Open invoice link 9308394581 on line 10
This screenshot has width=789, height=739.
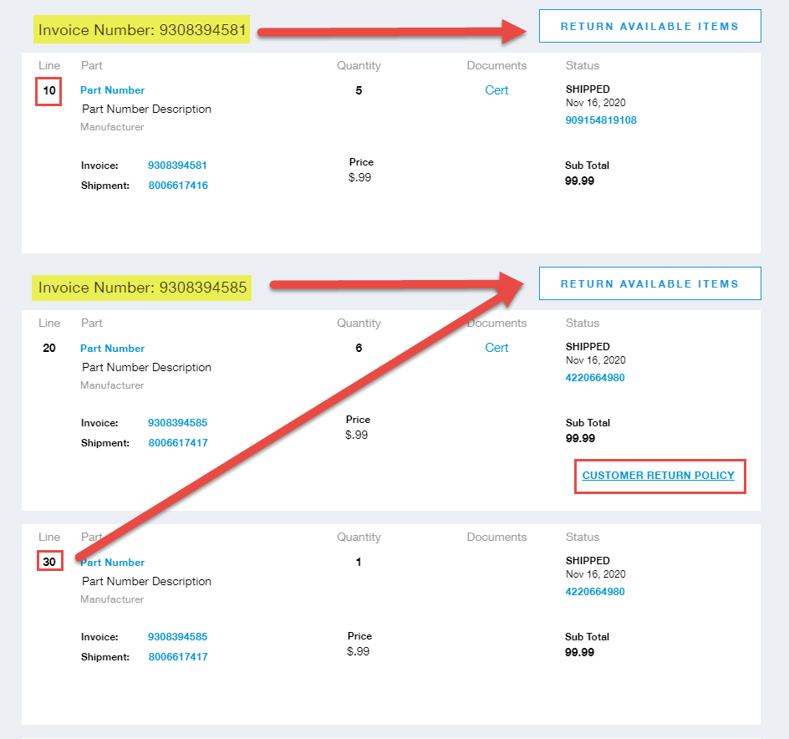click(x=177, y=166)
